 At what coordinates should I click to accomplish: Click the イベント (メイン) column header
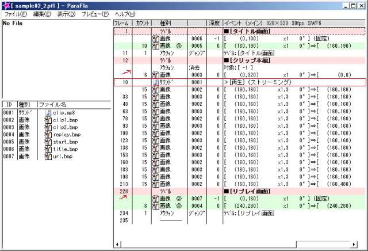point(294,23)
